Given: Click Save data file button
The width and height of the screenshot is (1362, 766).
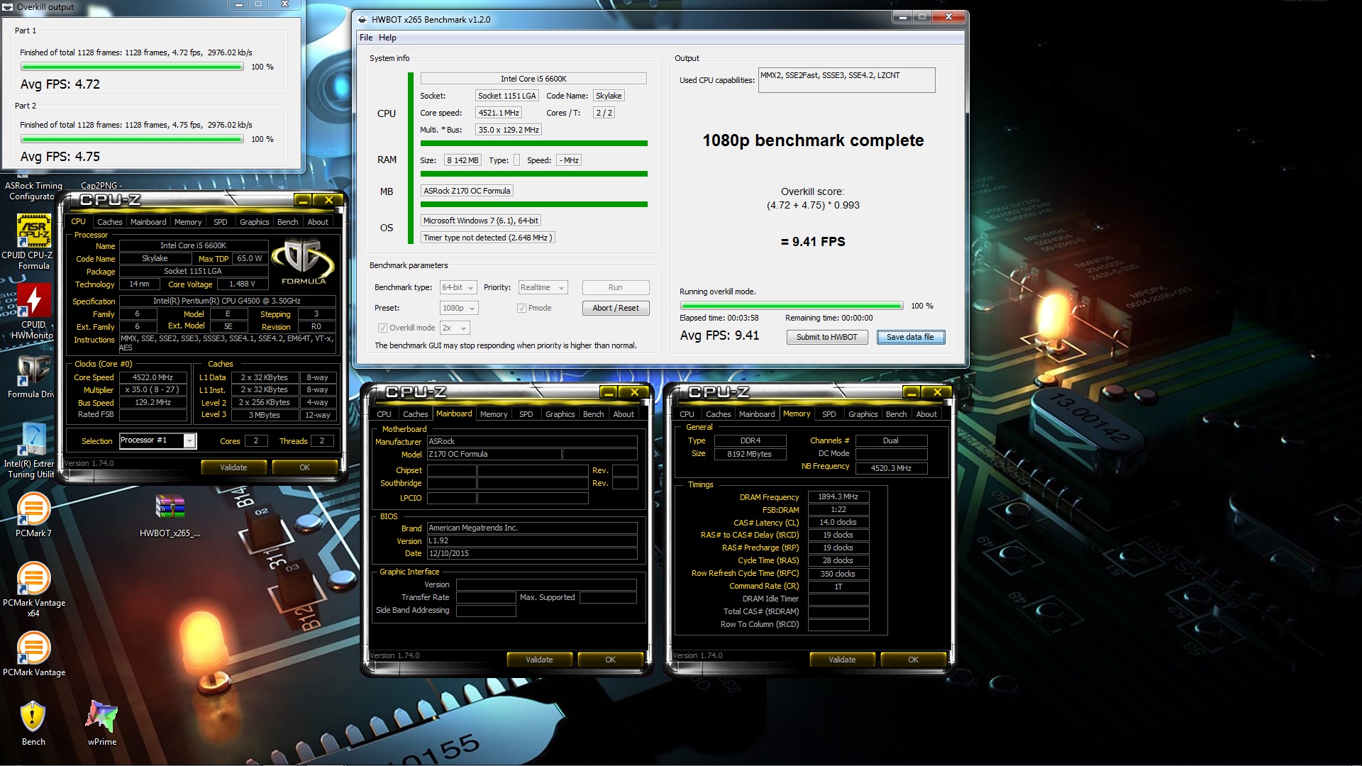Looking at the screenshot, I should [910, 338].
